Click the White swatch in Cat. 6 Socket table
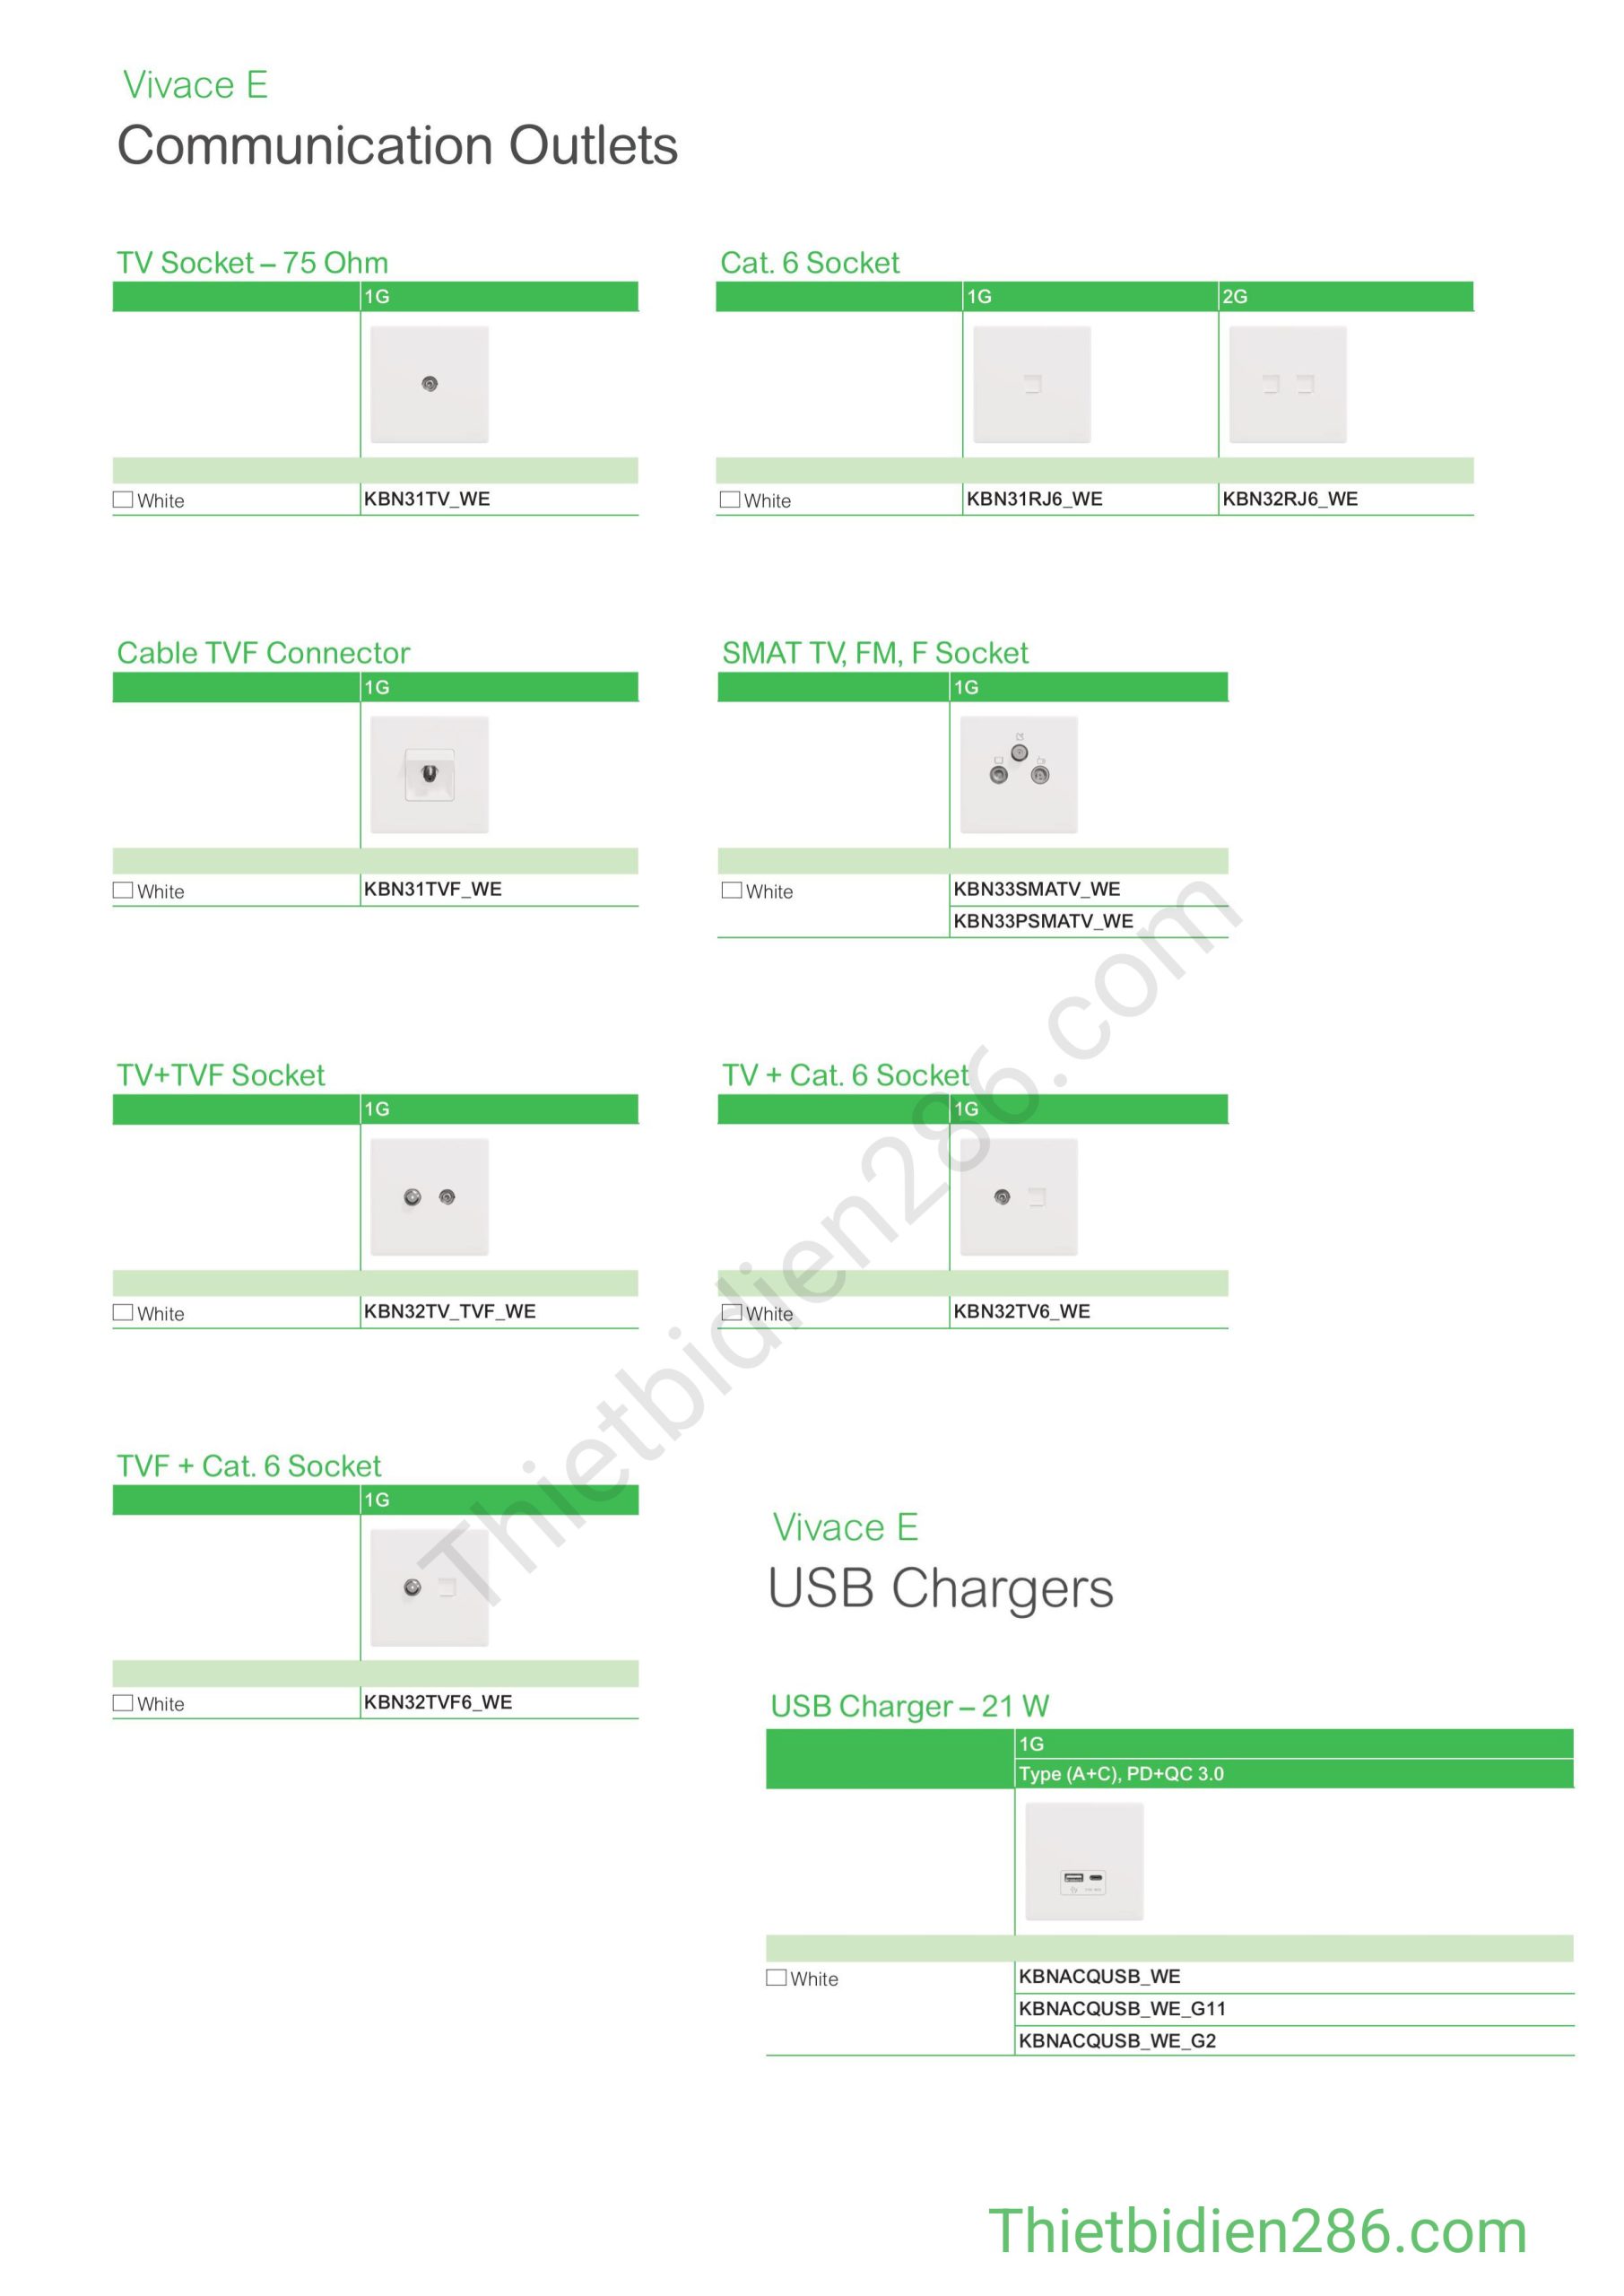 click(x=730, y=499)
